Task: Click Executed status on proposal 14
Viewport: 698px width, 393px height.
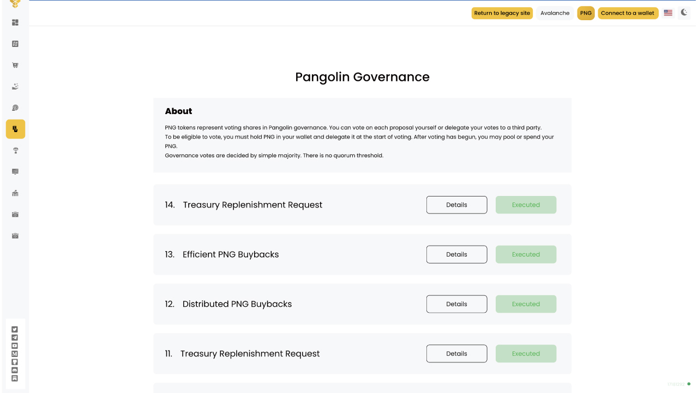Action: click(526, 205)
